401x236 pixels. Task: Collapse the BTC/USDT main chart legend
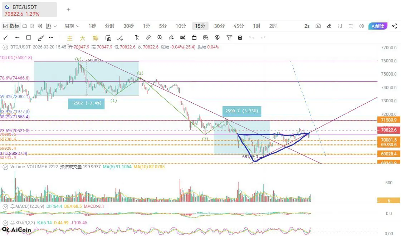point(5,47)
